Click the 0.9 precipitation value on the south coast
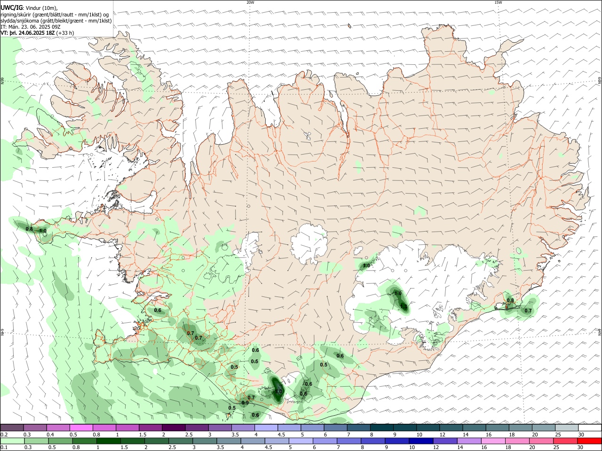The height and width of the screenshot is (451, 602). tap(245, 403)
